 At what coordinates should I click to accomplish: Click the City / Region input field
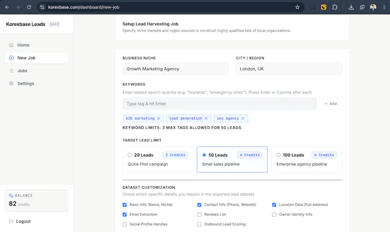(289, 69)
